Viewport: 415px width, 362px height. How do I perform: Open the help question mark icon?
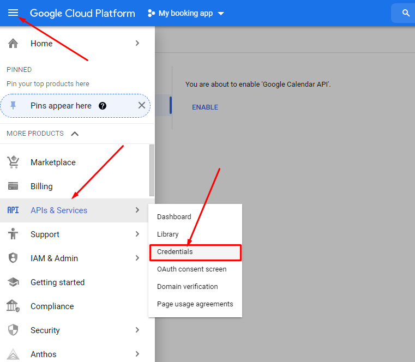(103, 106)
